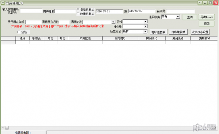The height and width of the screenshot is (134, 219).
Task: Focus the 合同号 input field
Action: [180, 11]
